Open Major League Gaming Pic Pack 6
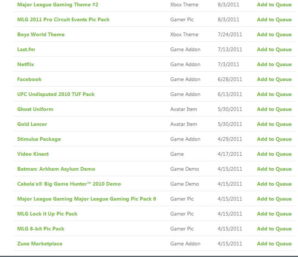Viewport: 298px width, 257px height. [x=87, y=199]
